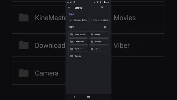Open the hamburger navigation menu
This screenshot has width=177, height=100.
(x=69, y=7)
